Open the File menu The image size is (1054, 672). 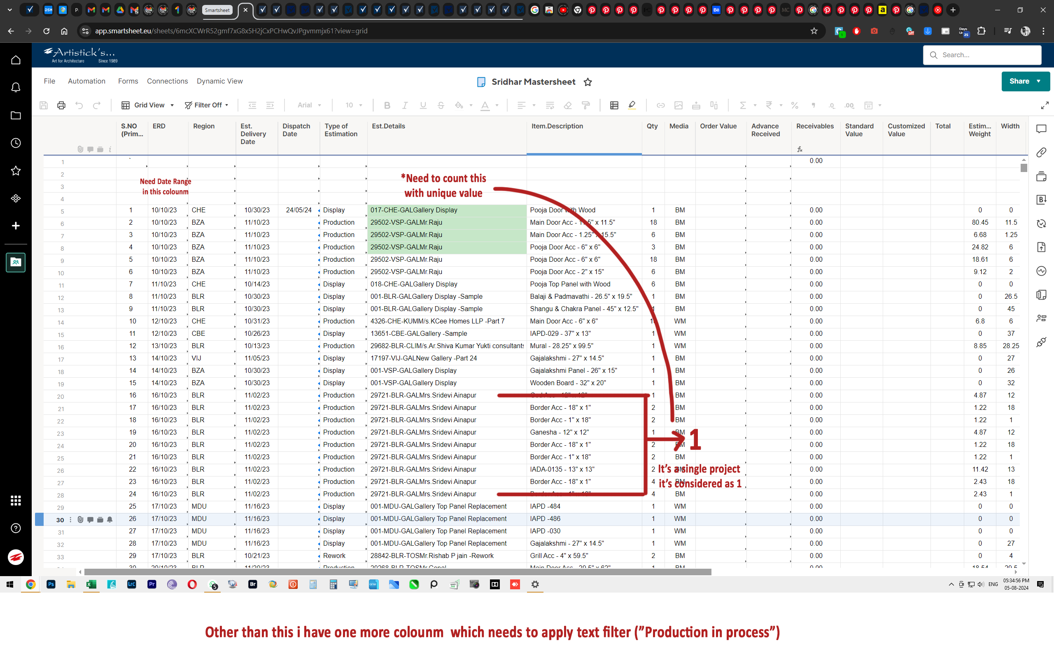(x=49, y=81)
